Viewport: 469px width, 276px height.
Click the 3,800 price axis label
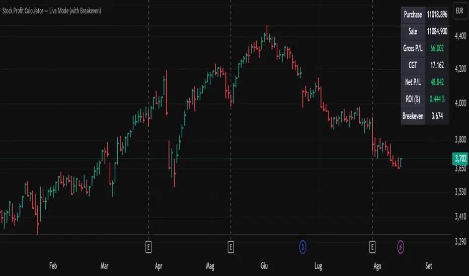pos(460,140)
